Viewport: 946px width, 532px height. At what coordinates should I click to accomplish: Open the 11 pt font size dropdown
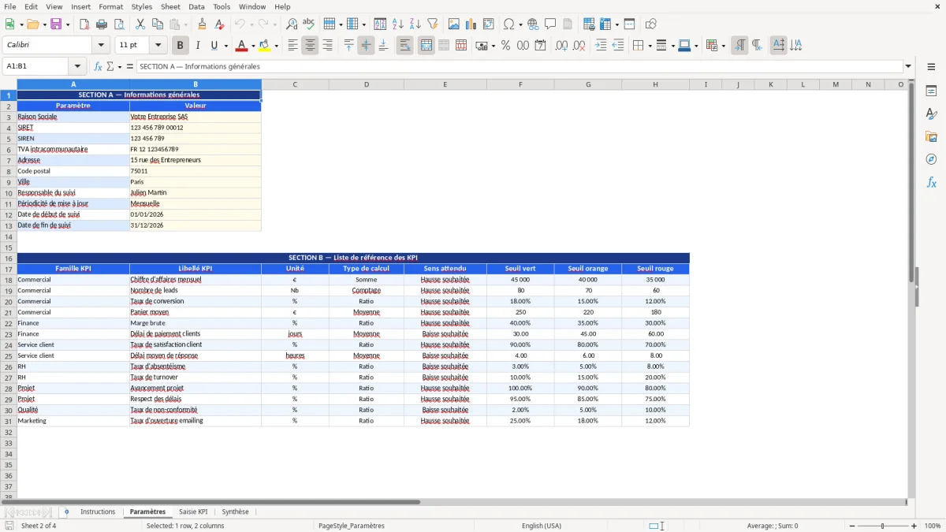[158, 46]
